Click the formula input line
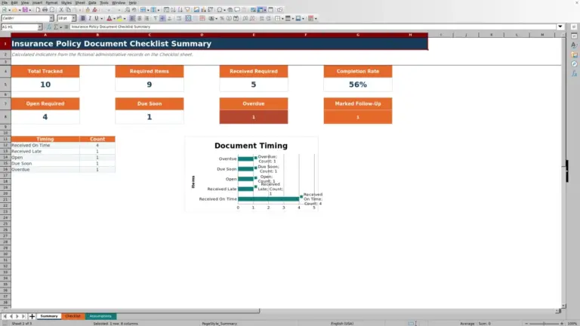580x326 pixels. pyautogui.click(x=313, y=26)
